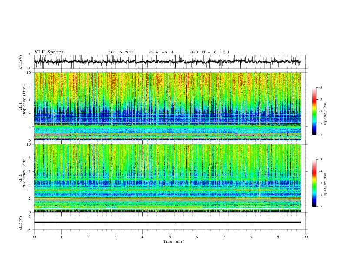This screenshot has width=344, height=266.
Task: Click the "station=ATH" label
Action: (161, 52)
